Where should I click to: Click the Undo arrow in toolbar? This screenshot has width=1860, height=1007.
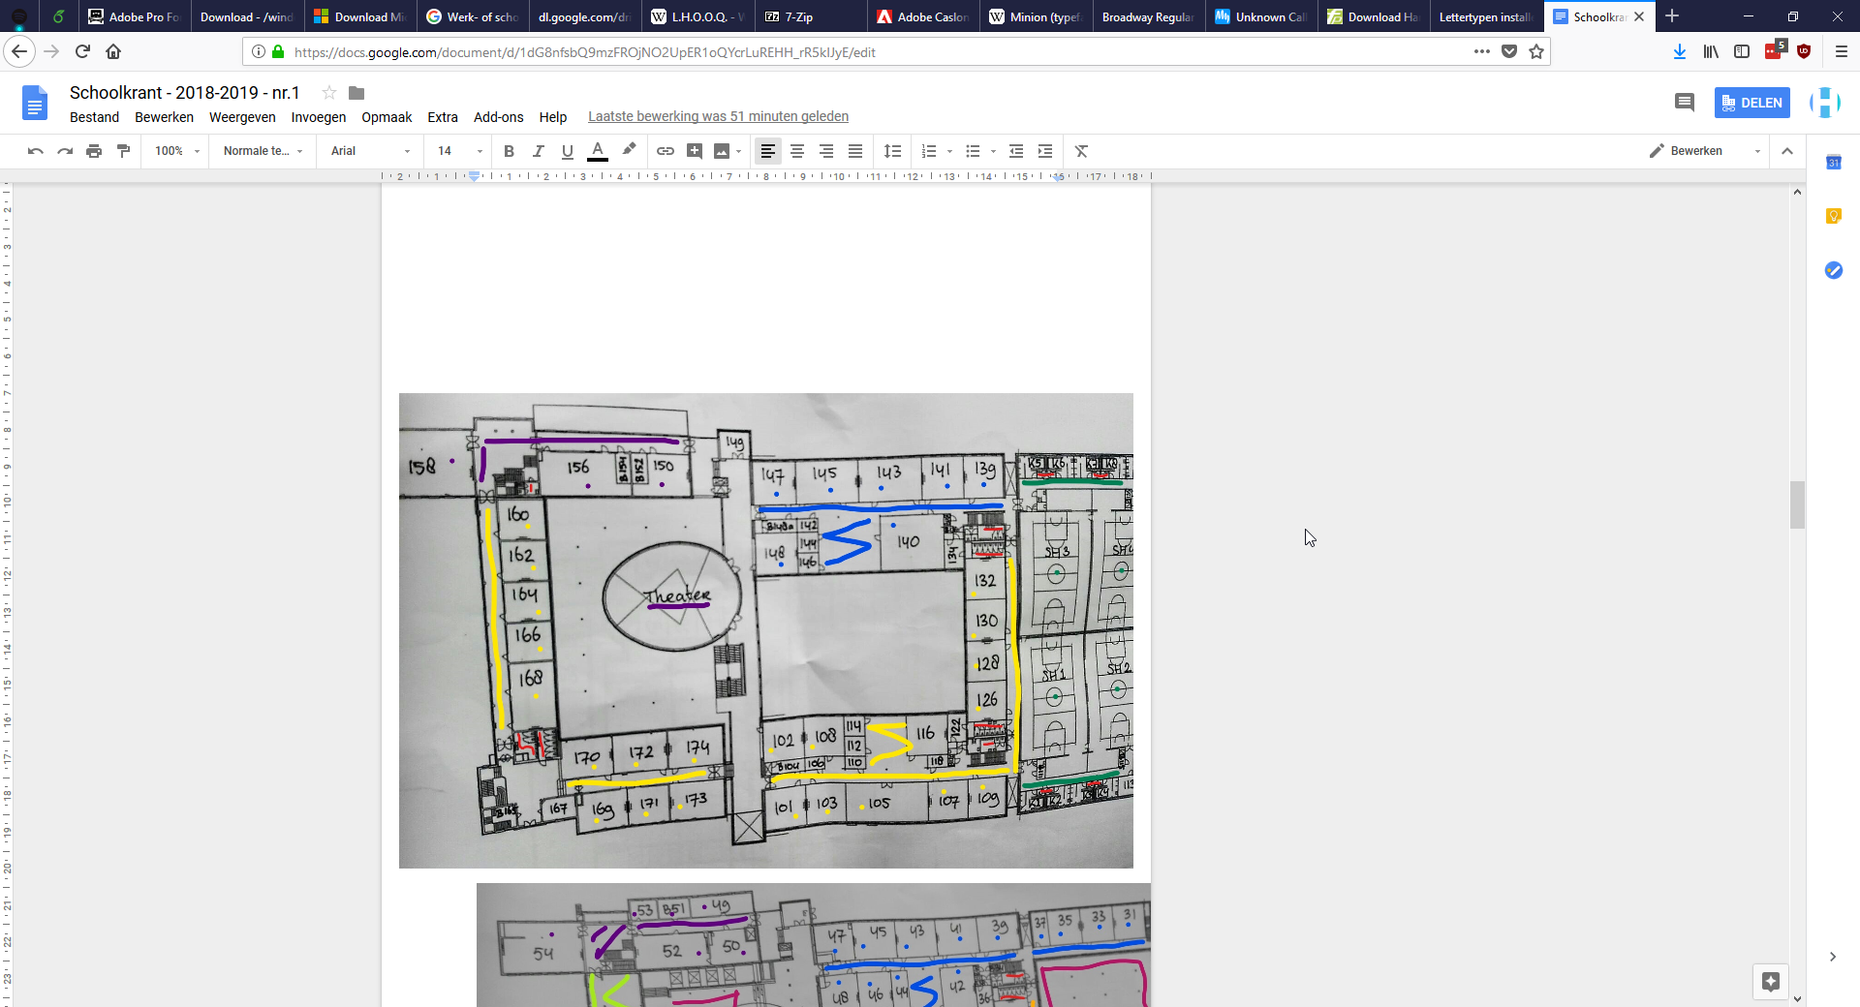click(36, 151)
